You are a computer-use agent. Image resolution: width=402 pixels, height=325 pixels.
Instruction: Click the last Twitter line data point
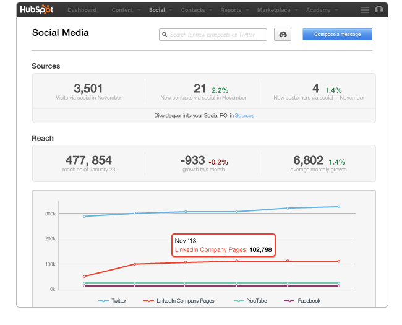coord(339,207)
